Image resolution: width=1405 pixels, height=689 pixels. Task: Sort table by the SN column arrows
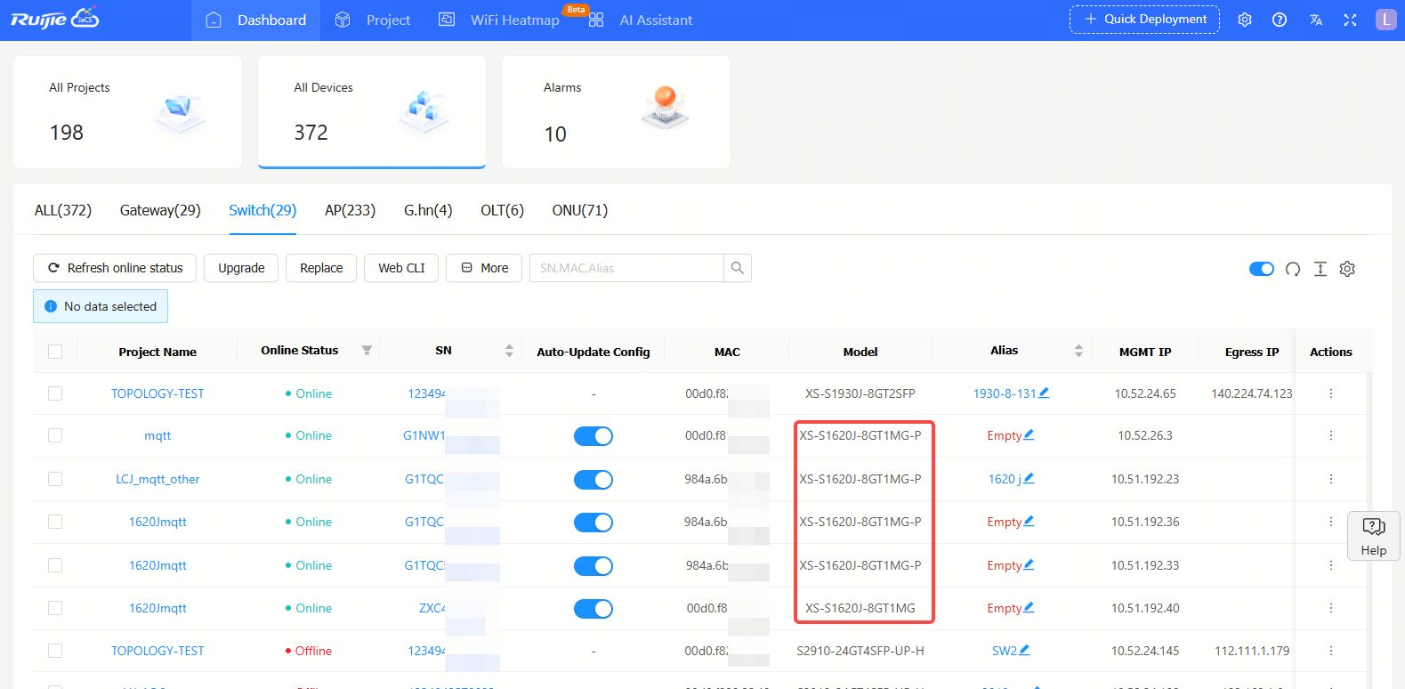click(x=509, y=351)
